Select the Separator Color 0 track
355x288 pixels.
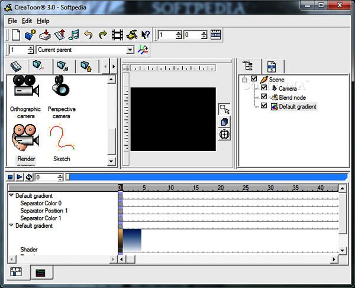pyautogui.click(x=41, y=203)
